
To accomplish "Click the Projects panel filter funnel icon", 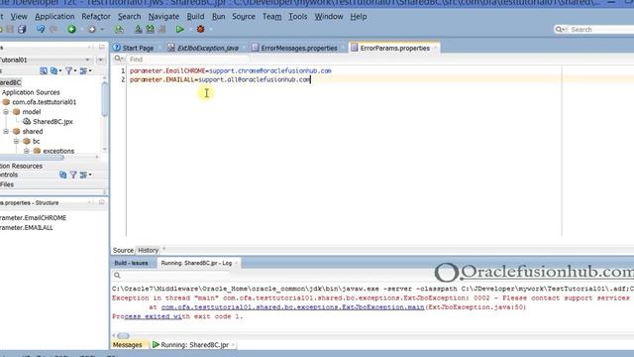I will click(70, 70).
